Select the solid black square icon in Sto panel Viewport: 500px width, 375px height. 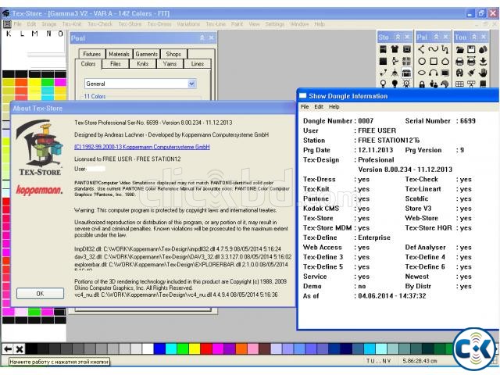pyautogui.click(x=384, y=61)
